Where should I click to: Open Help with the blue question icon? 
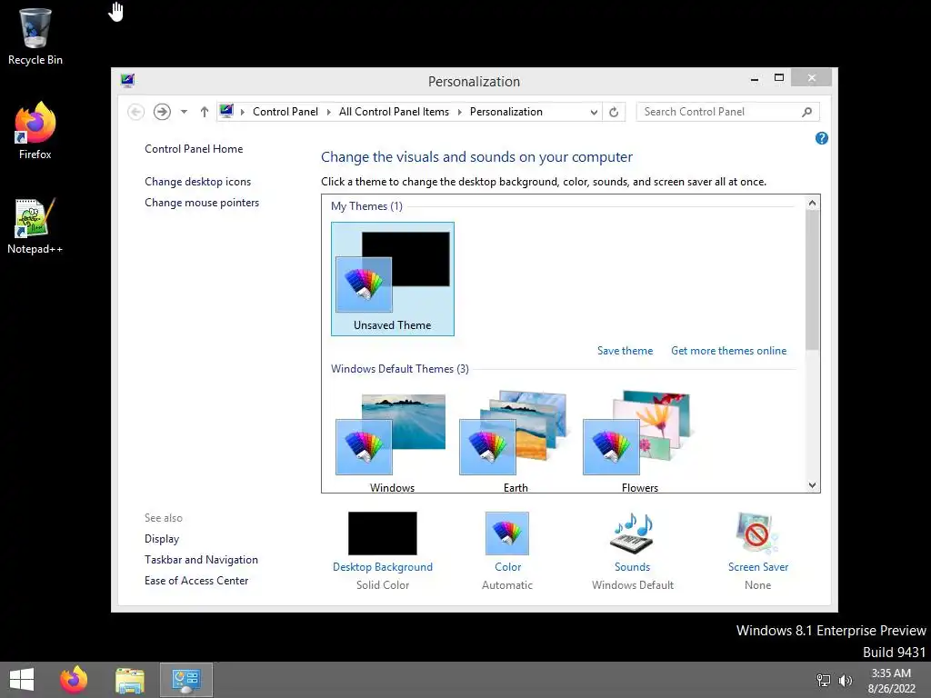(x=822, y=138)
